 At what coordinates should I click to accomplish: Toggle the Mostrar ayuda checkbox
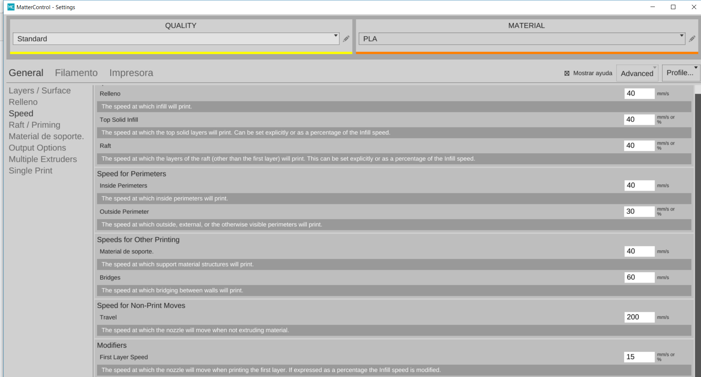(567, 73)
